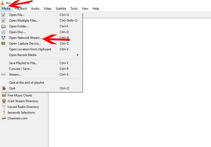Select Jamendo Selections in sidebar
Screen dimensions: 211x147
coord(21,113)
